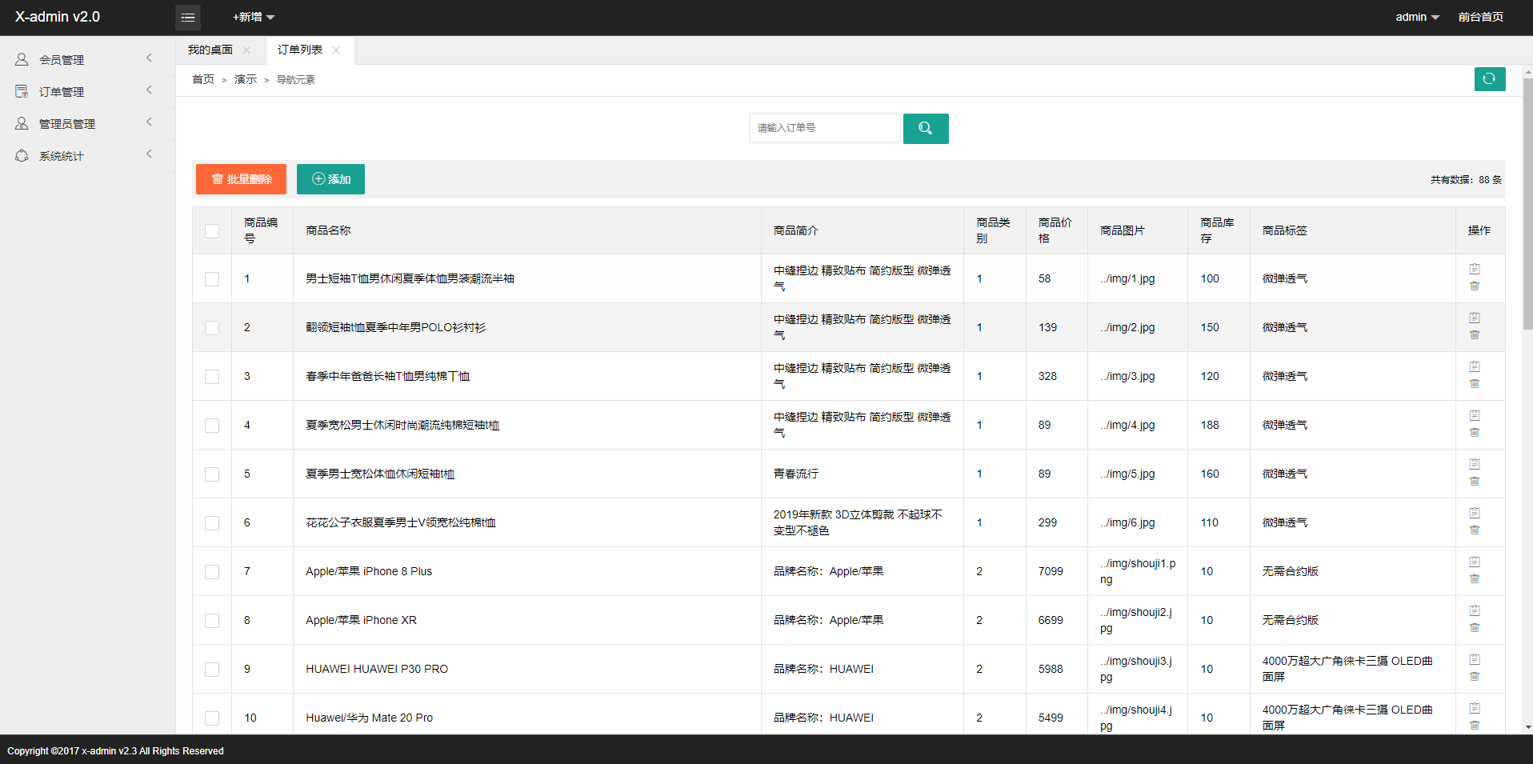This screenshot has width=1533, height=764.
Task: Click the 商品名称 column header
Action: [328, 230]
